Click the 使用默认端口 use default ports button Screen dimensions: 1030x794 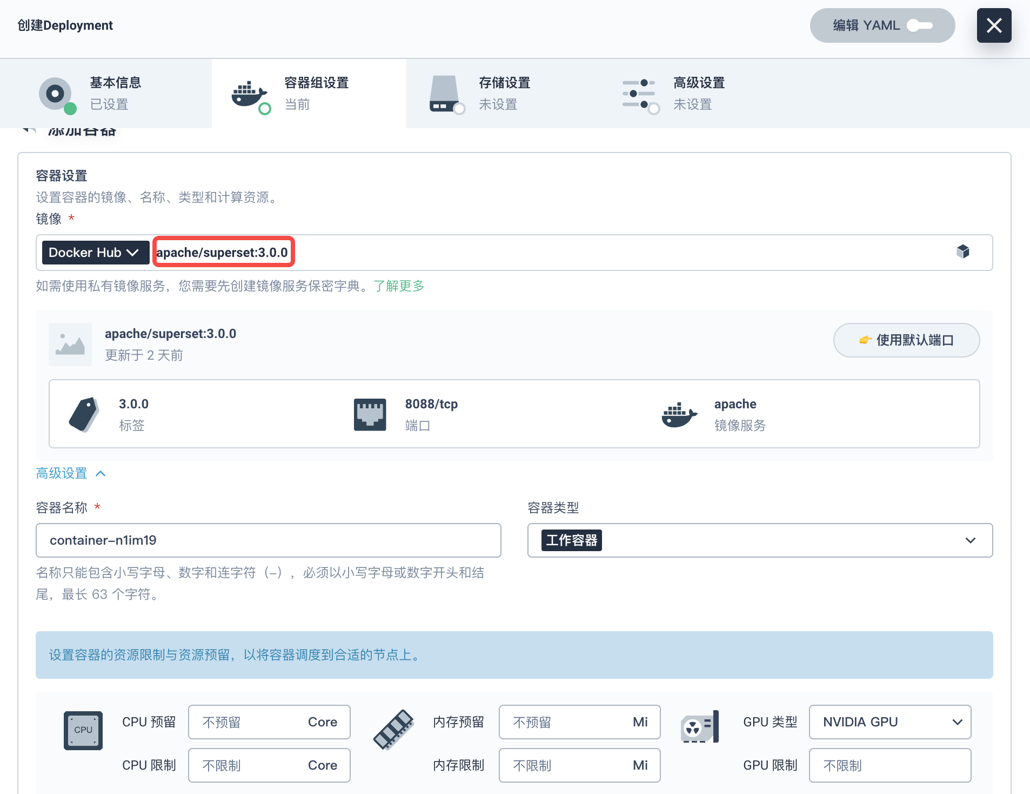click(x=906, y=340)
